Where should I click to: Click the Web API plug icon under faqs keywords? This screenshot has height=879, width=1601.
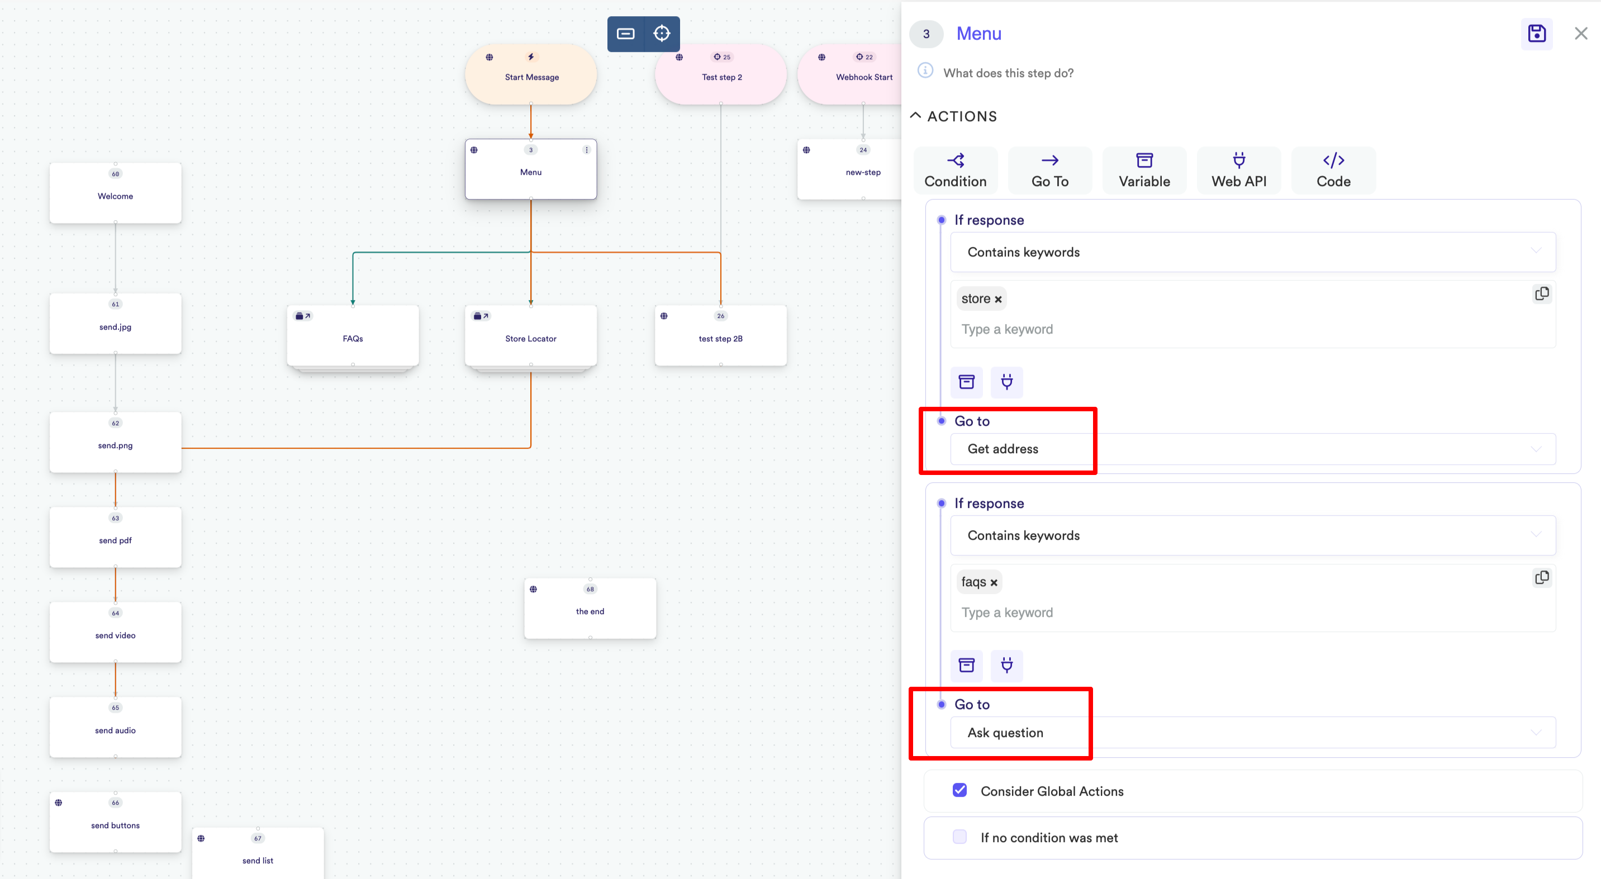pos(1007,665)
